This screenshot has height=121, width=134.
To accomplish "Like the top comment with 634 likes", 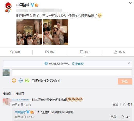I will [127, 104].
